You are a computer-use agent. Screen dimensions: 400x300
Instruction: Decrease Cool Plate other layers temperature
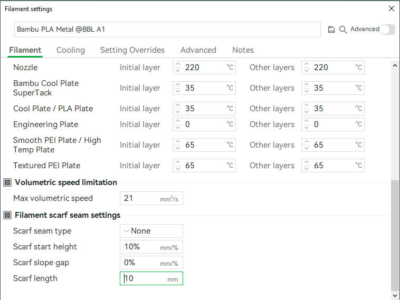tap(307, 112)
